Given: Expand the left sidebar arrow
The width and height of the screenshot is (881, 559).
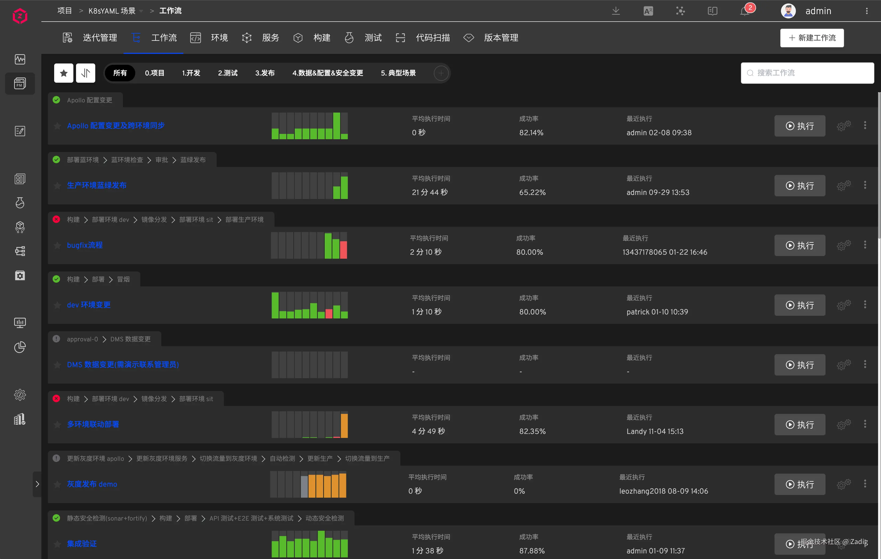Looking at the screenshot, I should (x=37, y=484).
